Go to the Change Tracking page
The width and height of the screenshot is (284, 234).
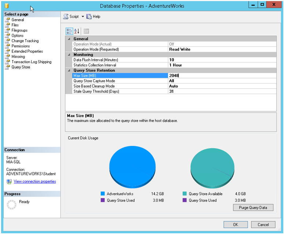point(25,41)
